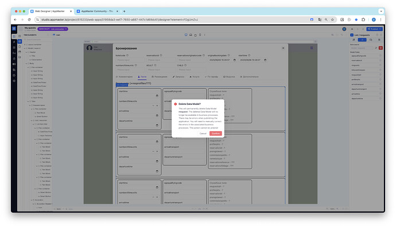
Task: Toggle the agequalifyingcode model field radio
Action: pyautogui.click(x=380, y=56)
